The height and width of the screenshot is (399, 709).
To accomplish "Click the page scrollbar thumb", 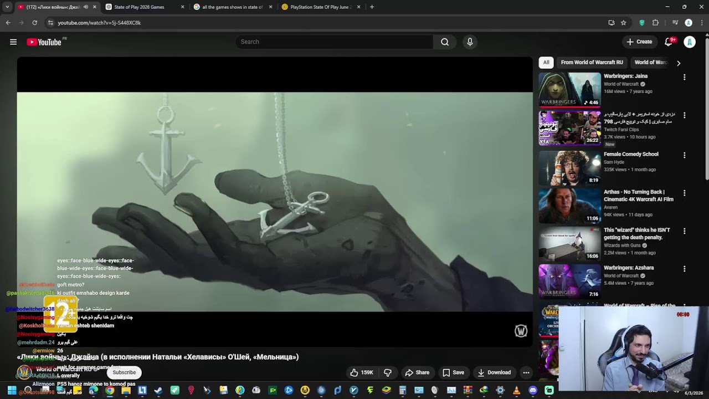I will pos(707,108).
